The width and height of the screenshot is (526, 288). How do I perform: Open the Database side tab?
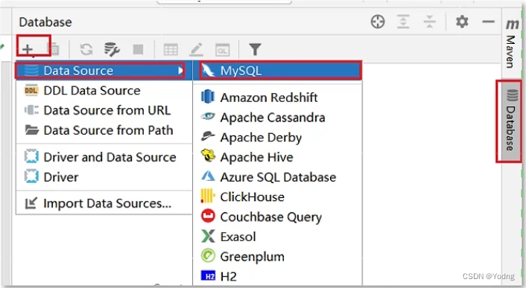(510, 121)
